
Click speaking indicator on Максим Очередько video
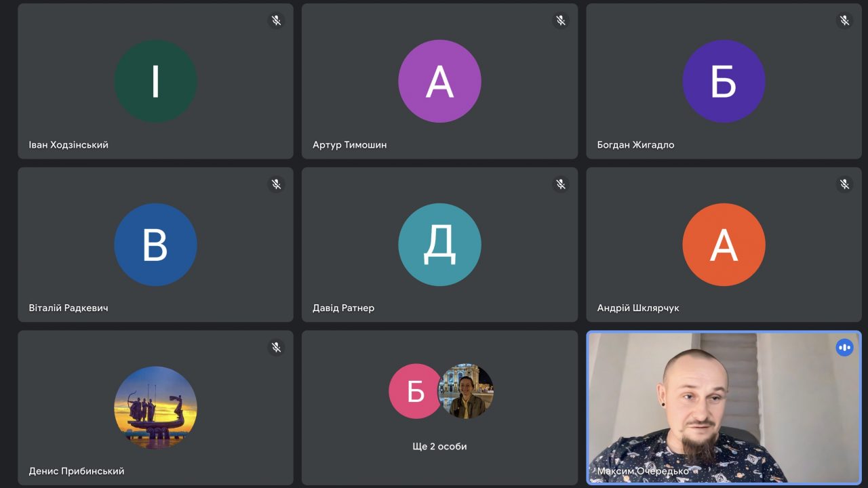click(844, 347)
